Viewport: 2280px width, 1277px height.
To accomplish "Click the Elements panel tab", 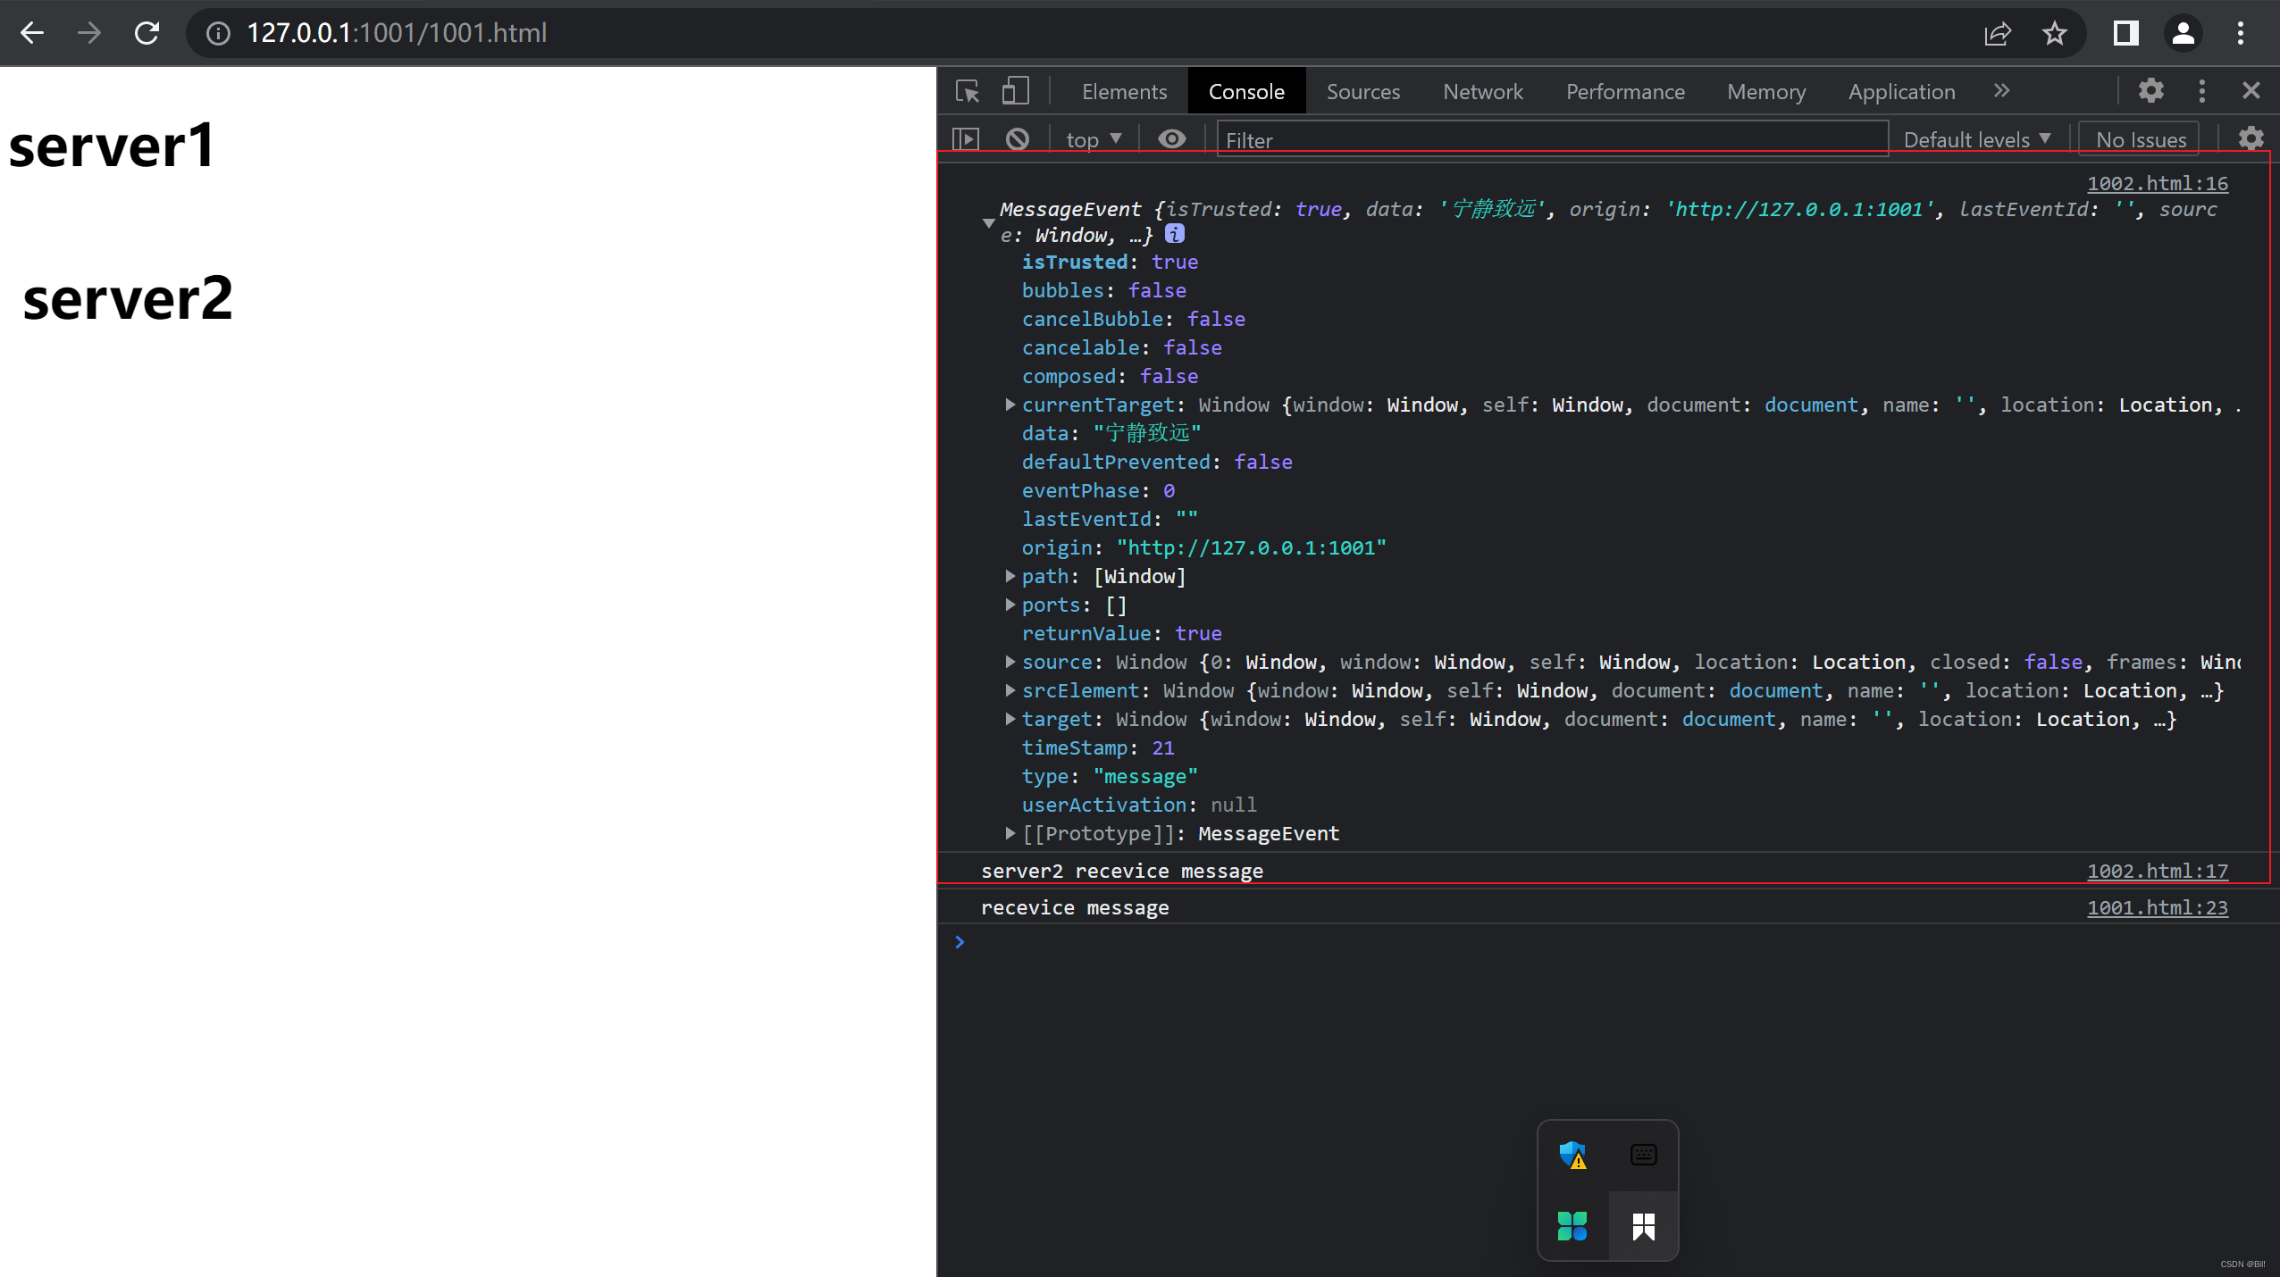I will [1124, 89].
